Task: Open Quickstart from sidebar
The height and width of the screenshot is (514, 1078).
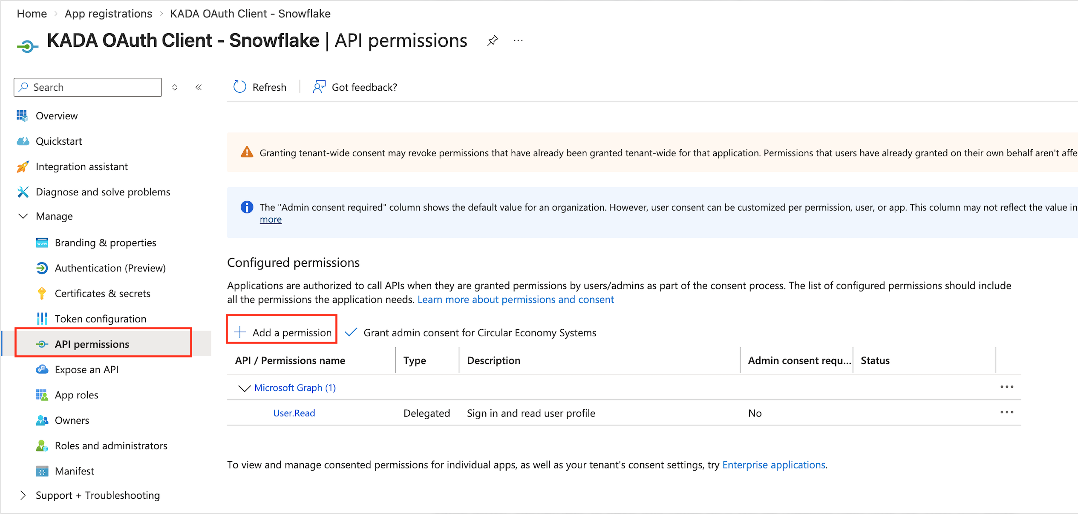Action: click(59, 141)
